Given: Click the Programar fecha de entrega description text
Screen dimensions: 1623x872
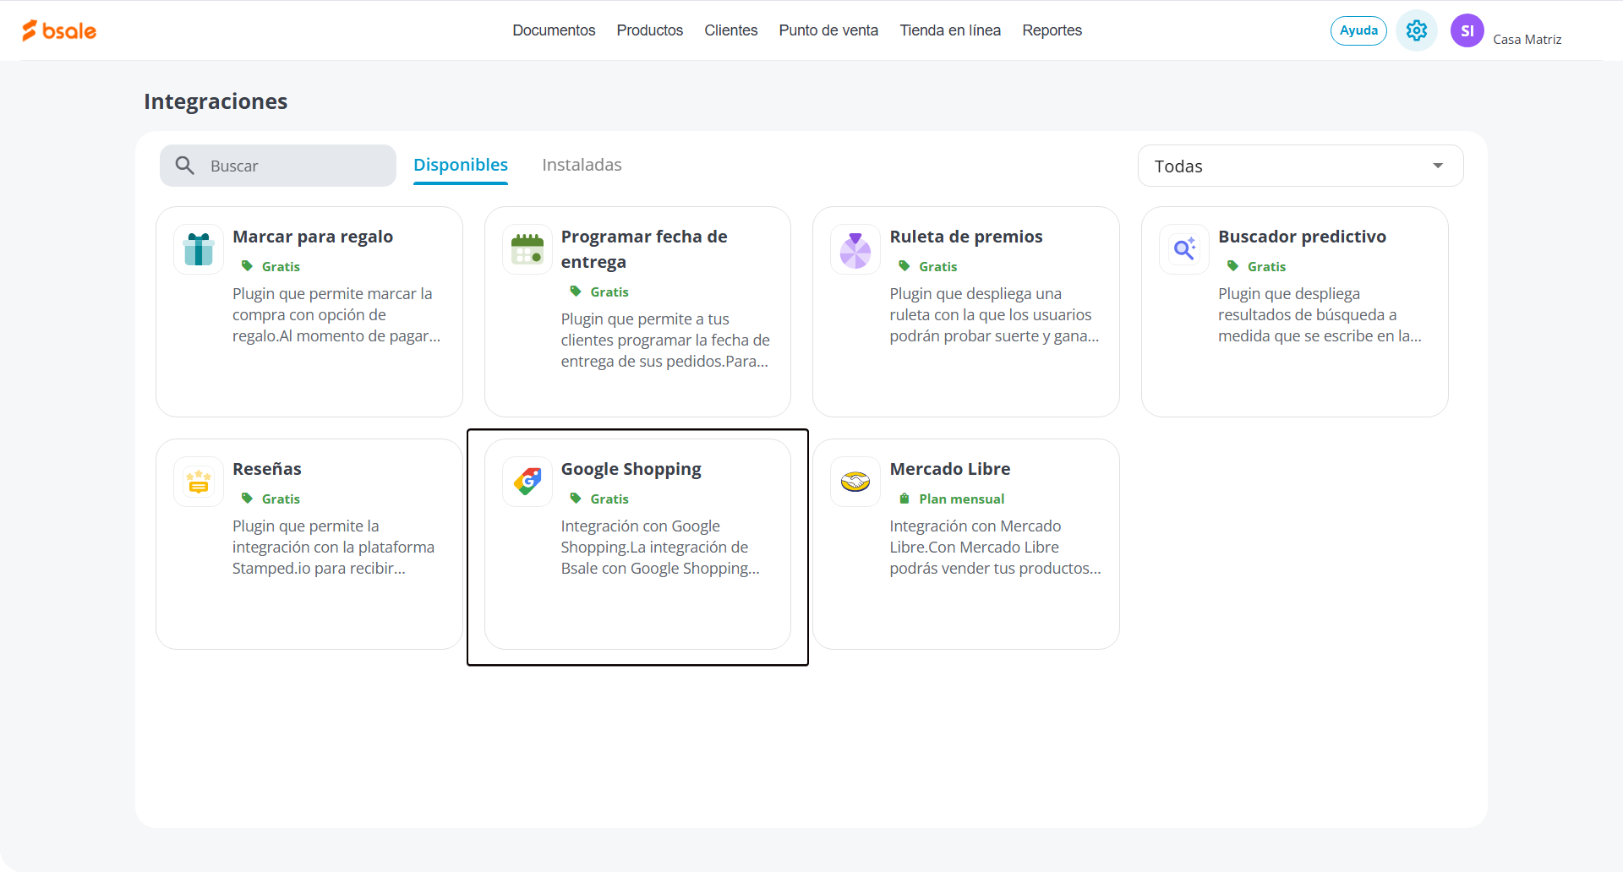Looking at the screenshot, I should 665,340.
